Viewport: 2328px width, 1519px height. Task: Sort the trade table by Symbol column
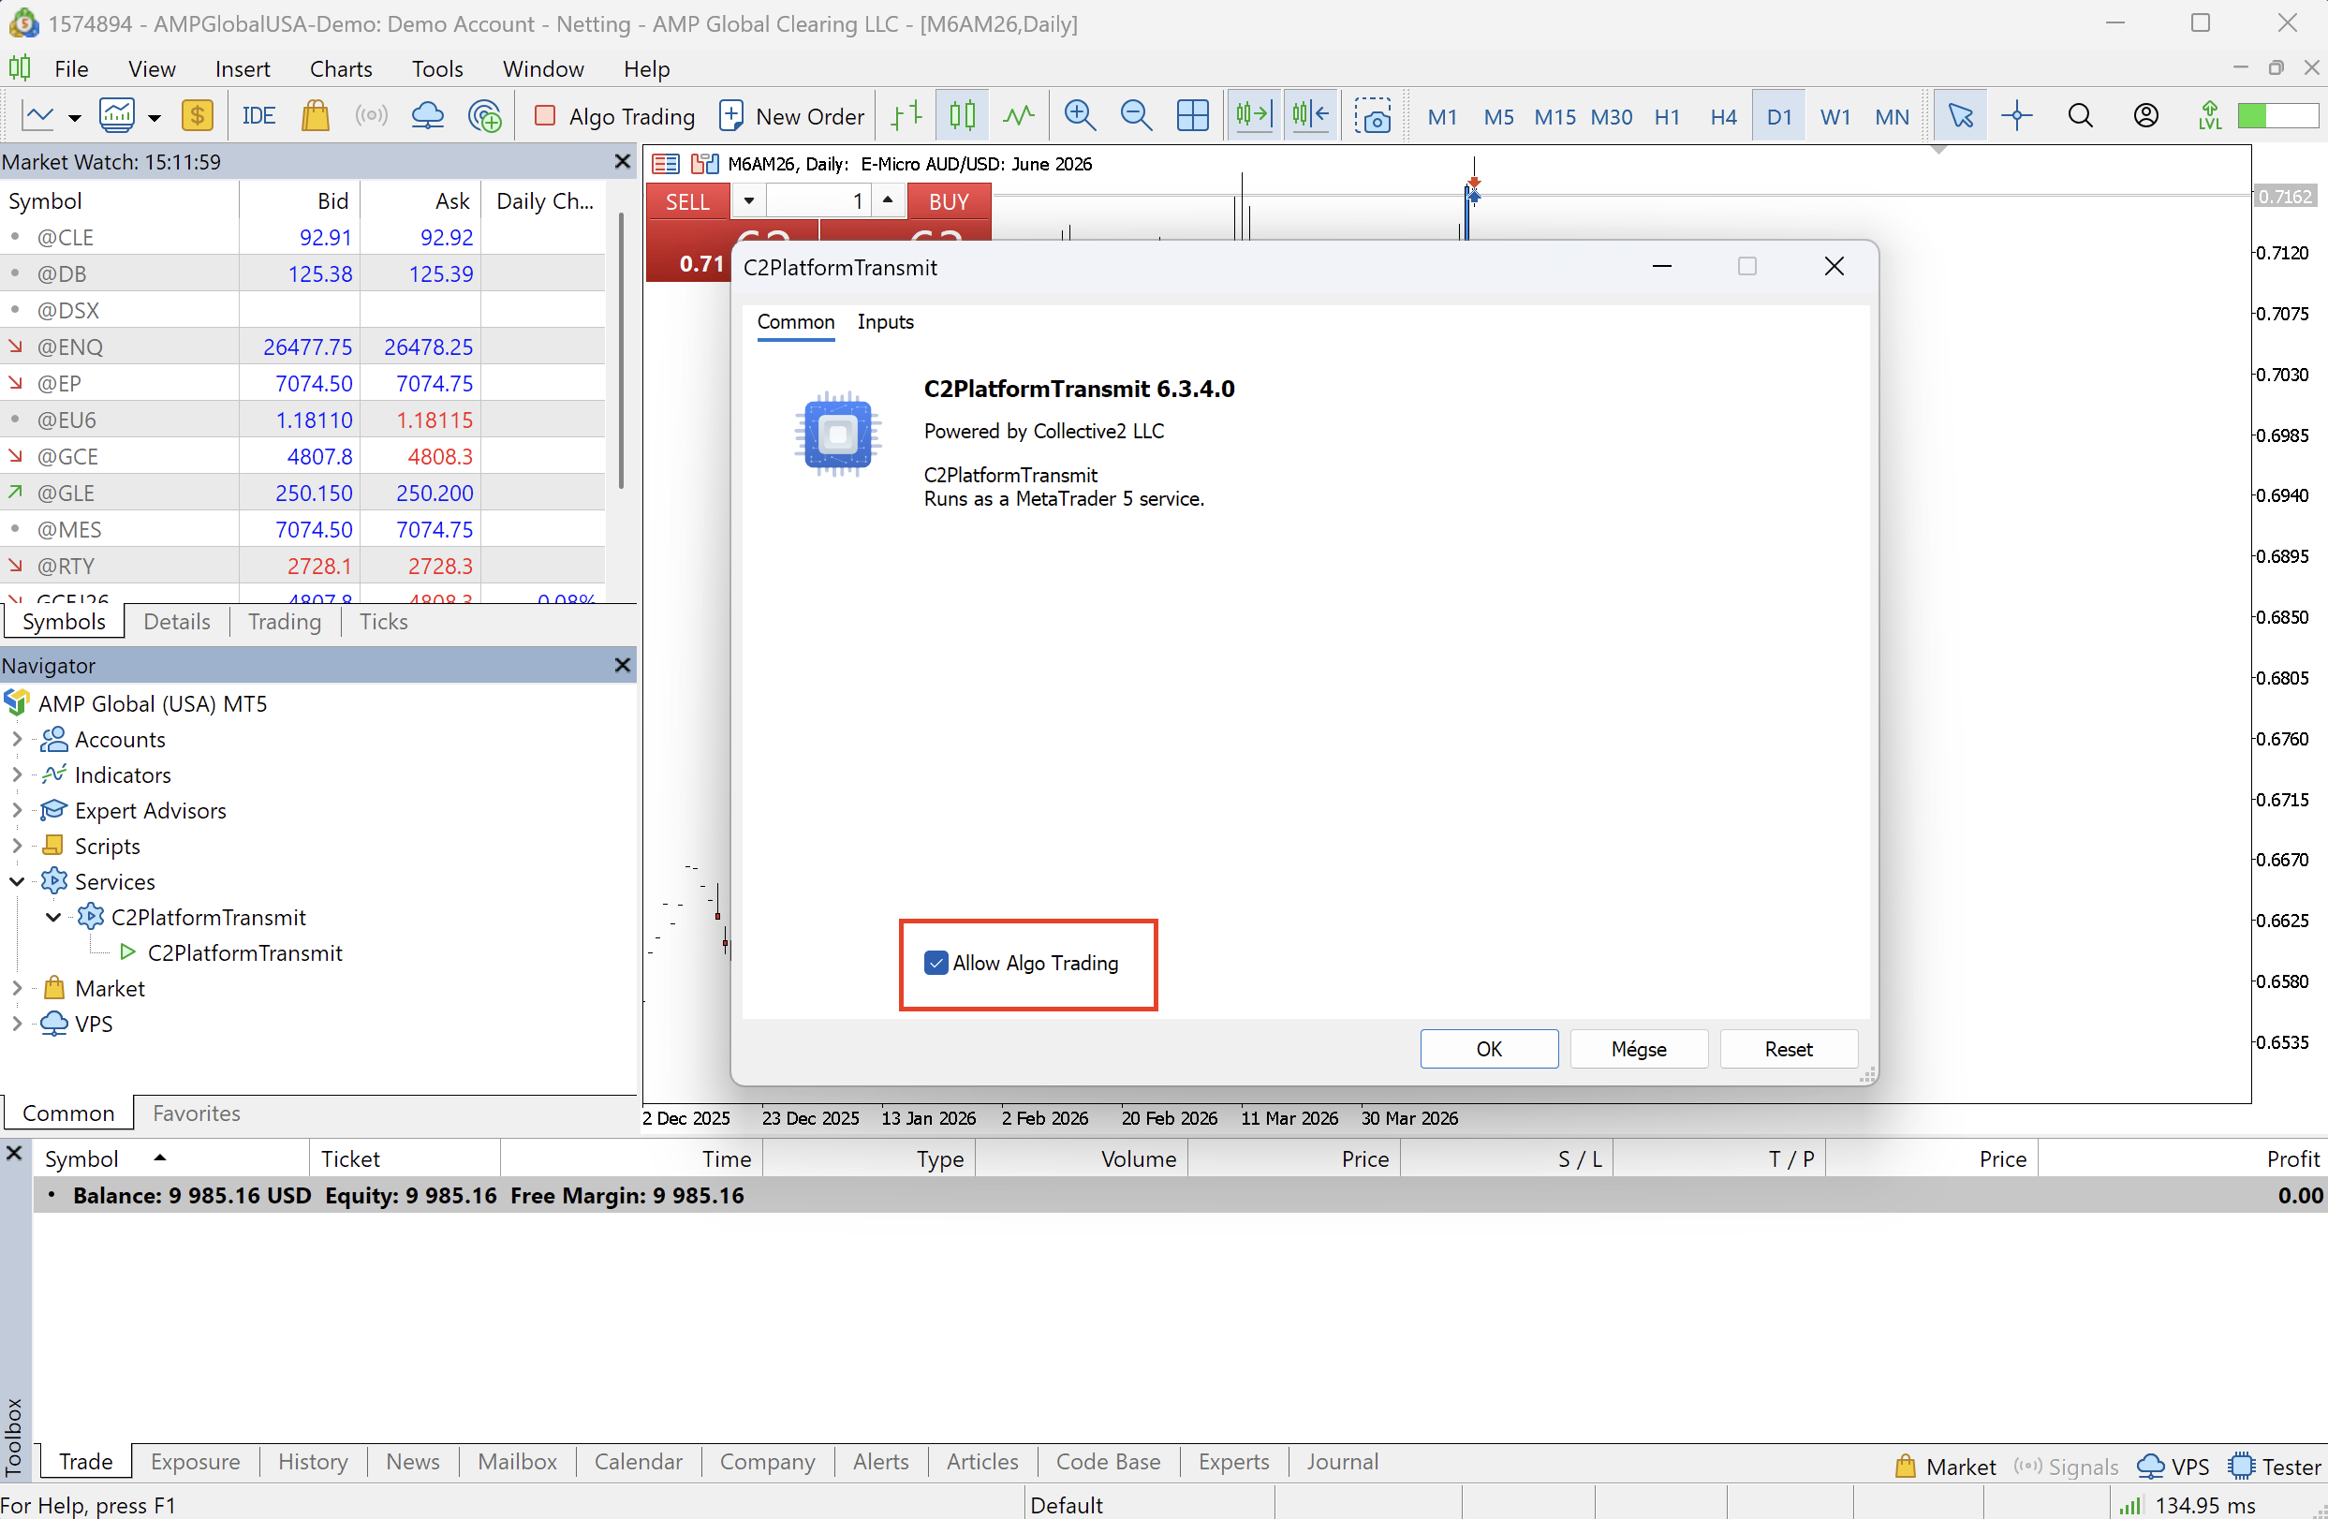tap(170, 1158)
